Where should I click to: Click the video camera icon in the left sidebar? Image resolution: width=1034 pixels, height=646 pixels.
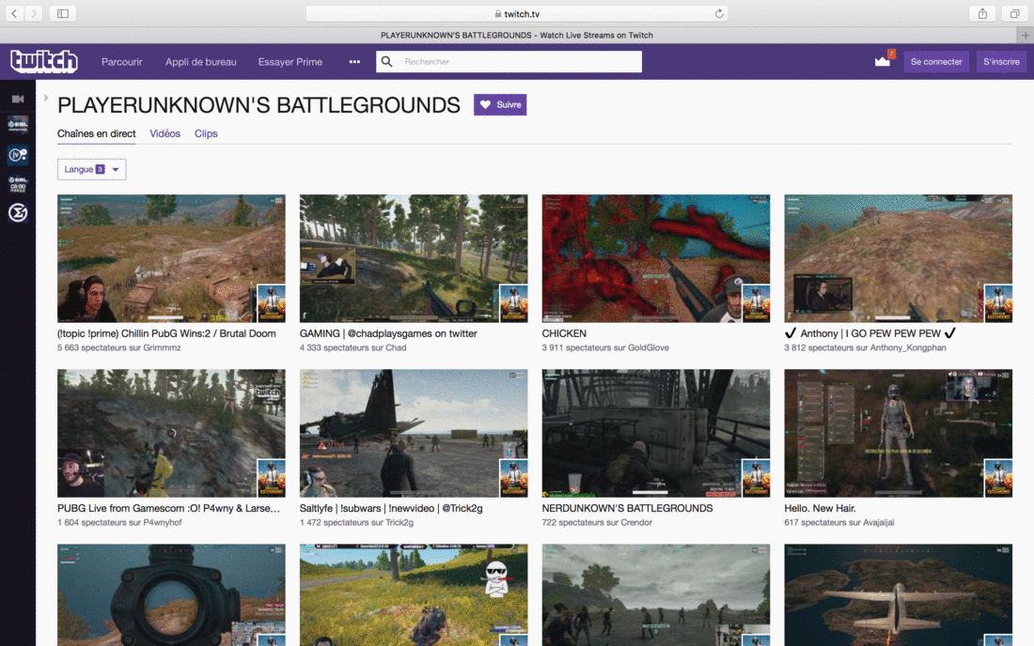point(18,99)
